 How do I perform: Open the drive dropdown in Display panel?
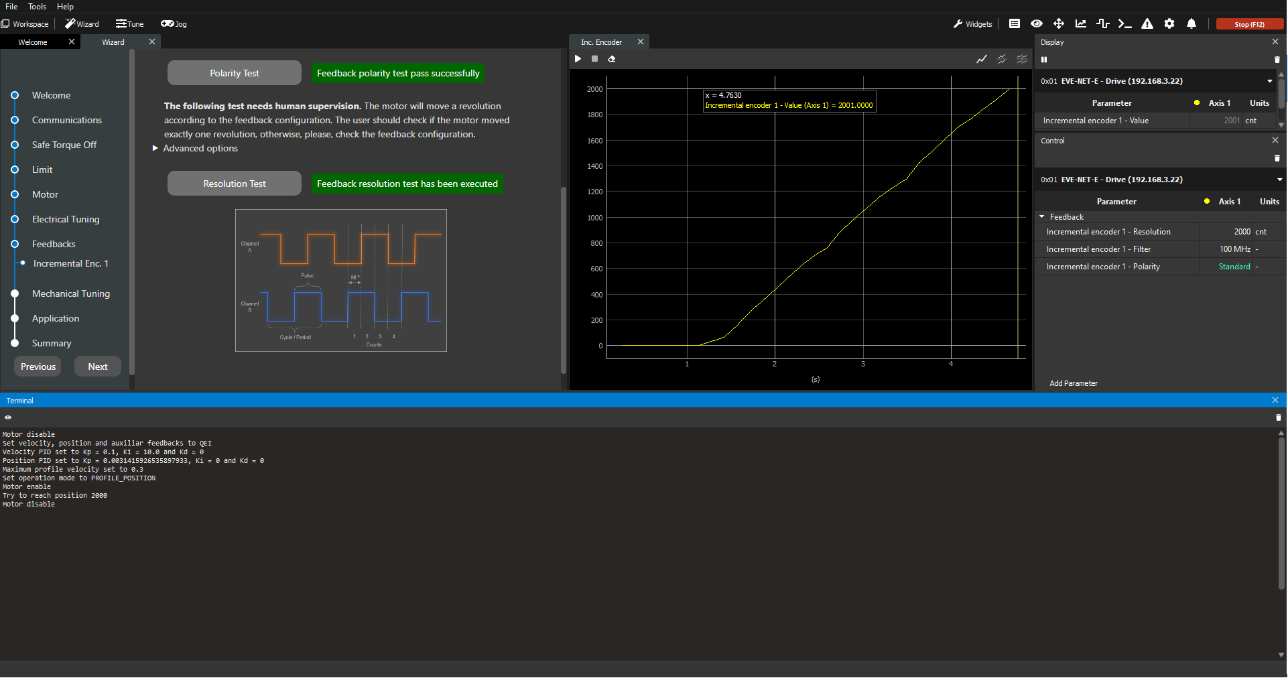pos(1269,81)
